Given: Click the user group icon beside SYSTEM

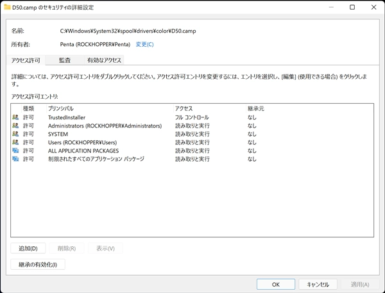Looking at the screenshot, I should pyautogui.click(x=15, y=134).
